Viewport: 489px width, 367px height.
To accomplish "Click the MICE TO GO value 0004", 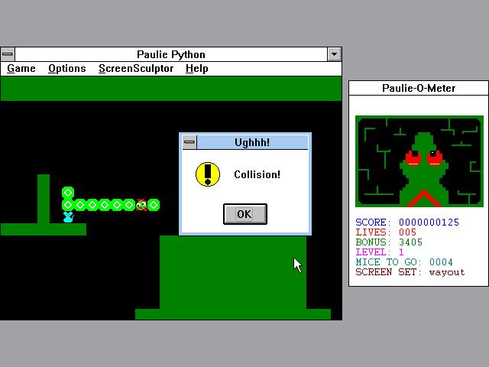I will [x=441, y=262].
